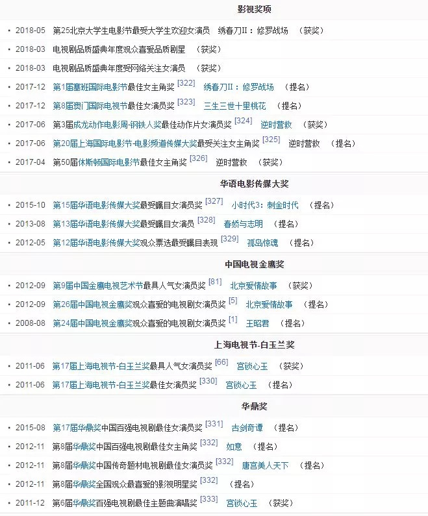The height and width of the screenshot is (516, 428).
Task: Open 古剑奇谭 link
Action: [247, 428]
